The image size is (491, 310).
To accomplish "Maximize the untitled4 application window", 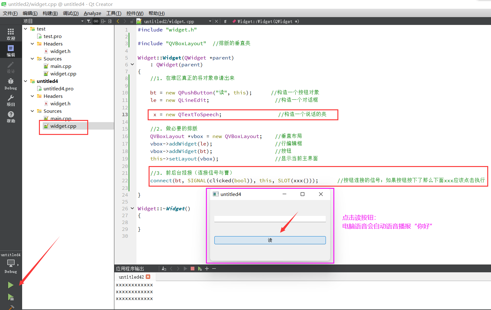I will tap(302, 194).
